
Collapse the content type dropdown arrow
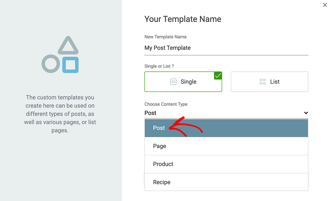[x=306, y=113]
